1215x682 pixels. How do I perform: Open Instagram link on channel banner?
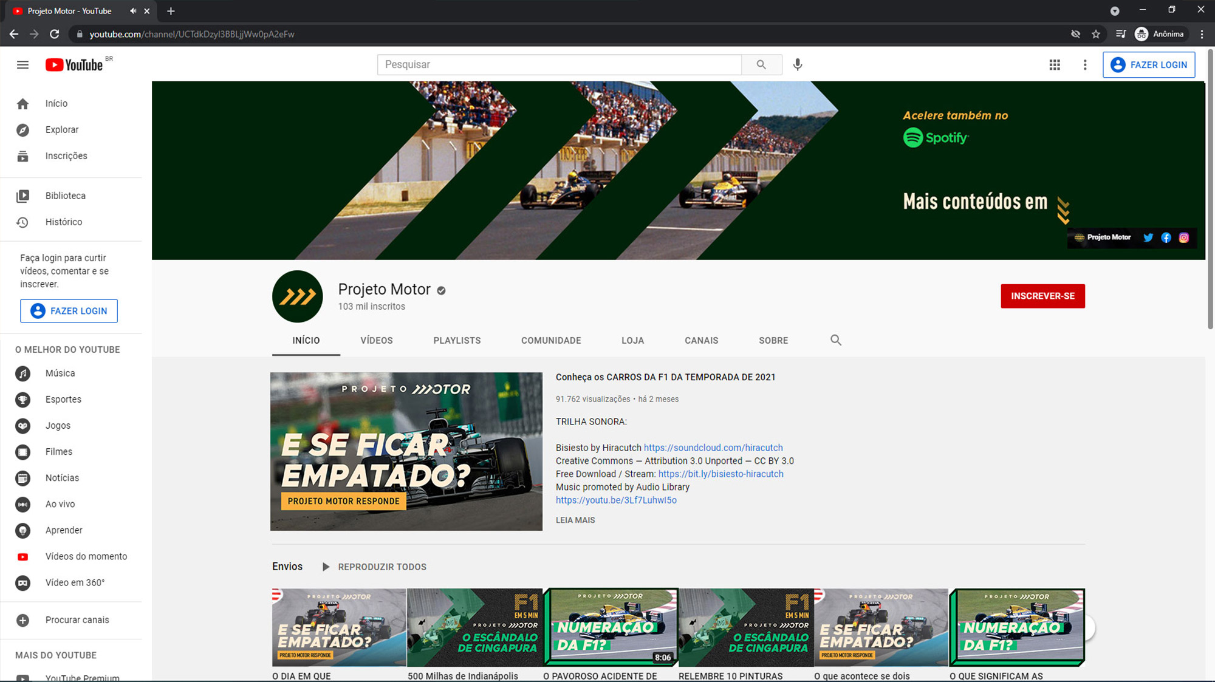(x=1183, y=237)
